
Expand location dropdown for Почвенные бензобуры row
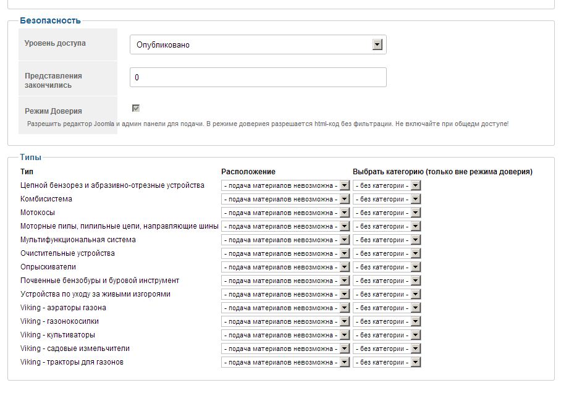[285, 281]
